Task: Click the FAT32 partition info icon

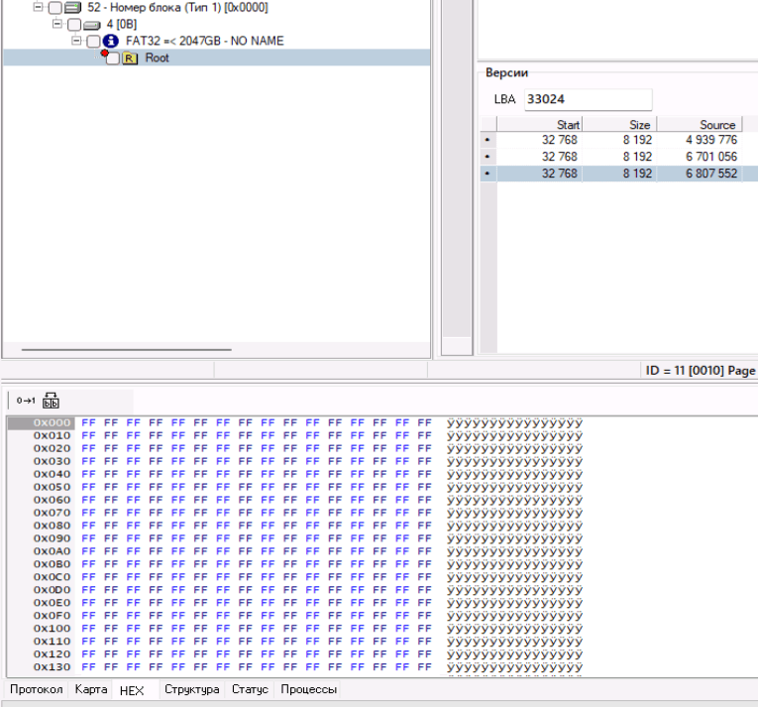Action: pyautogui.click(x=111, y=41)
